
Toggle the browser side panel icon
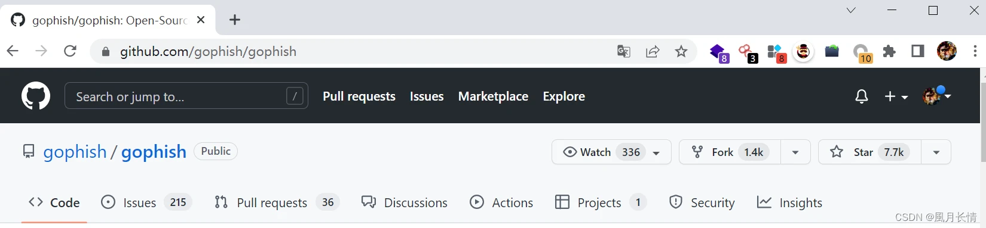coord(918,52)
